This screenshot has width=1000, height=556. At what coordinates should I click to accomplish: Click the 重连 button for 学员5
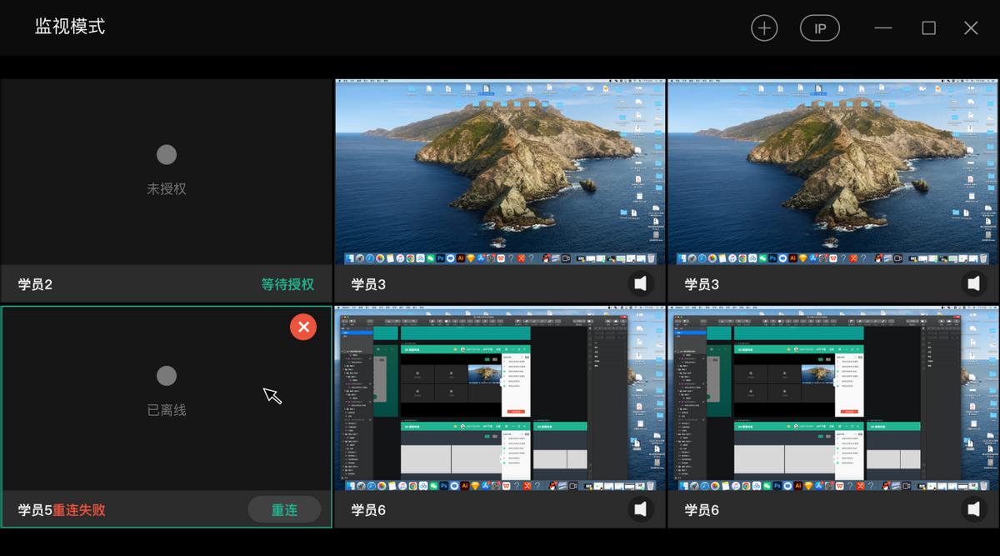point(284,509)
